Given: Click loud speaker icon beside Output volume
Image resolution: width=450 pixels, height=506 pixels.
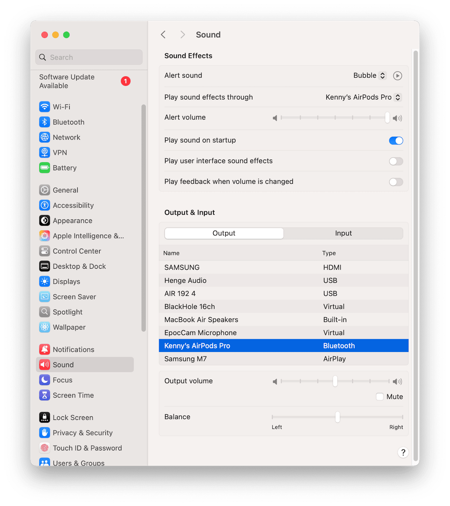Looking at the screenshot, I should point(397,381).
